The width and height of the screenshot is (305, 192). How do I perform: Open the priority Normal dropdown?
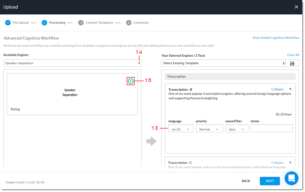(209, 129)
